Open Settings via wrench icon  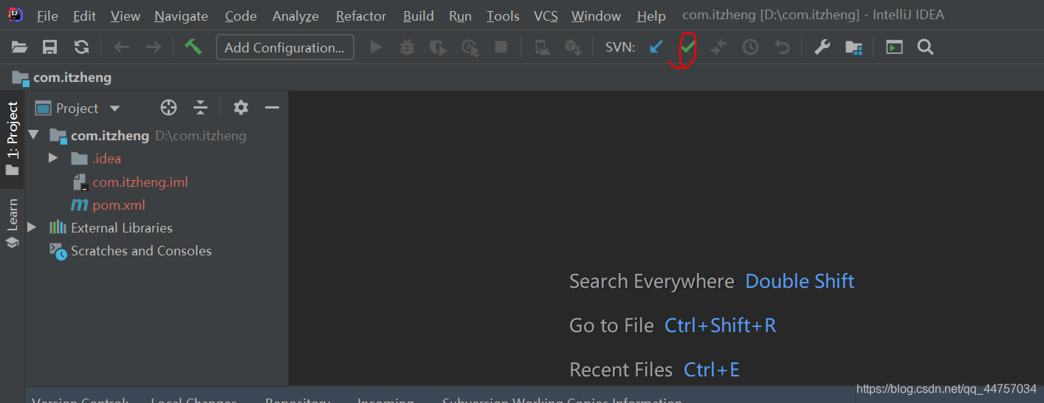(x=822, y=47)
